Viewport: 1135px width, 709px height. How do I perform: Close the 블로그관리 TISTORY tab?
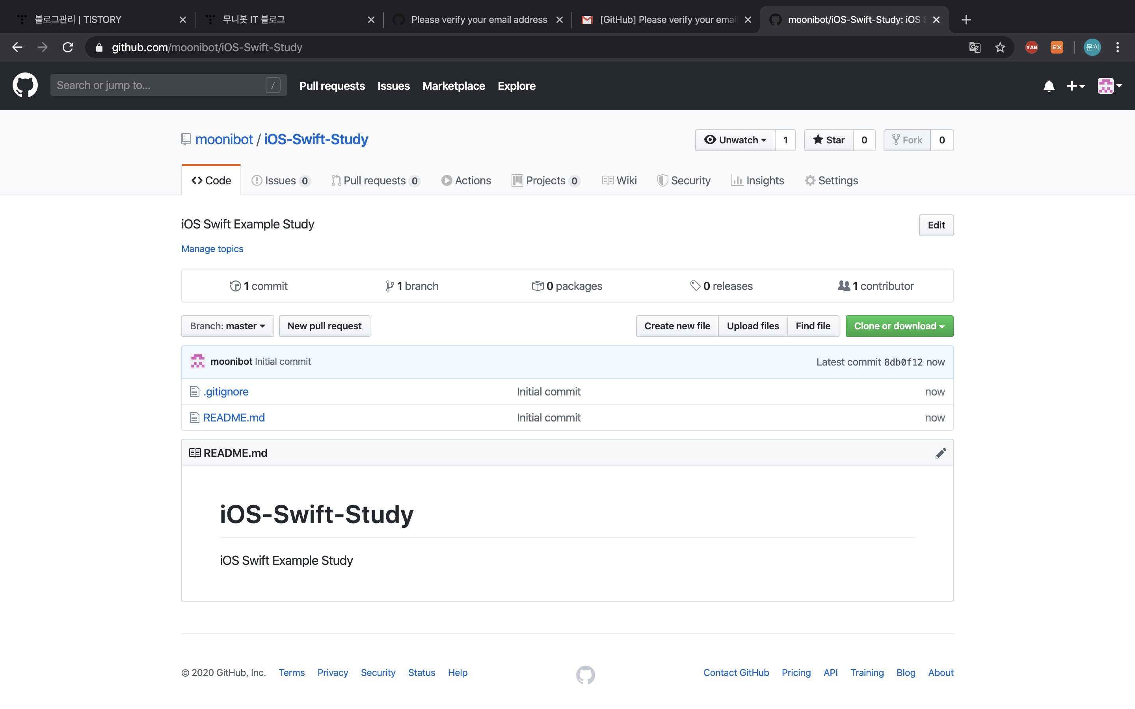pyautogui.click(x=183, y=20)
